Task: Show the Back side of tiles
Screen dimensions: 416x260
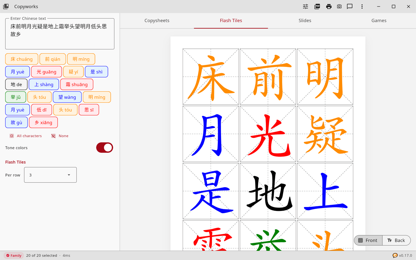Action: coord(396,240)
